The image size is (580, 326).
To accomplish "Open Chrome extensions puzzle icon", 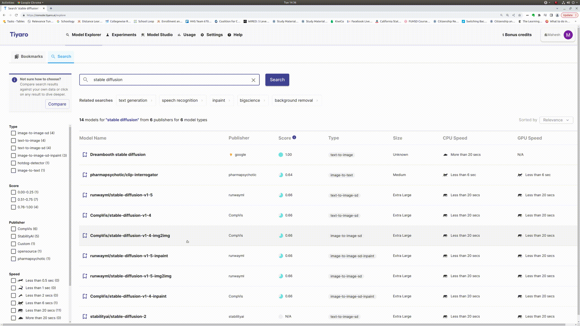I will [539, 15].
